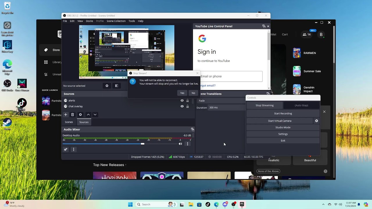Image resolution: width=372 pixels, height=209 pixels.
Task: Open advanced audio properties gears icon
Action: [66, 149]
